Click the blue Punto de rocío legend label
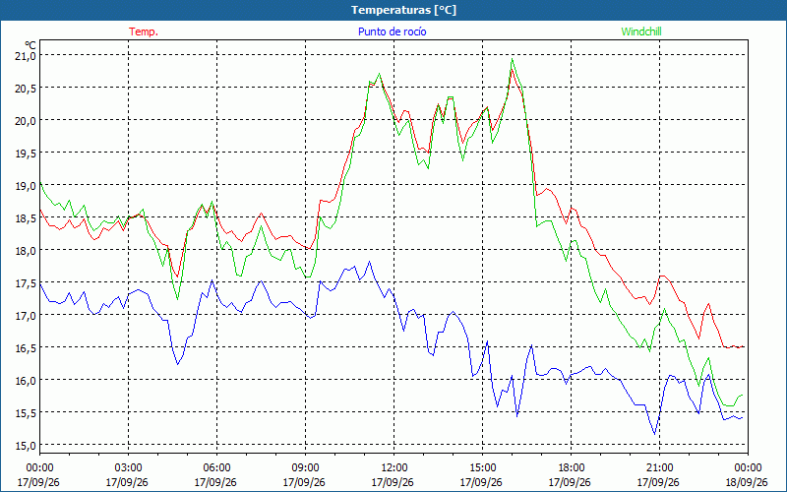The height and width of the screenshot is (492, 787). [x=392, y=31]
